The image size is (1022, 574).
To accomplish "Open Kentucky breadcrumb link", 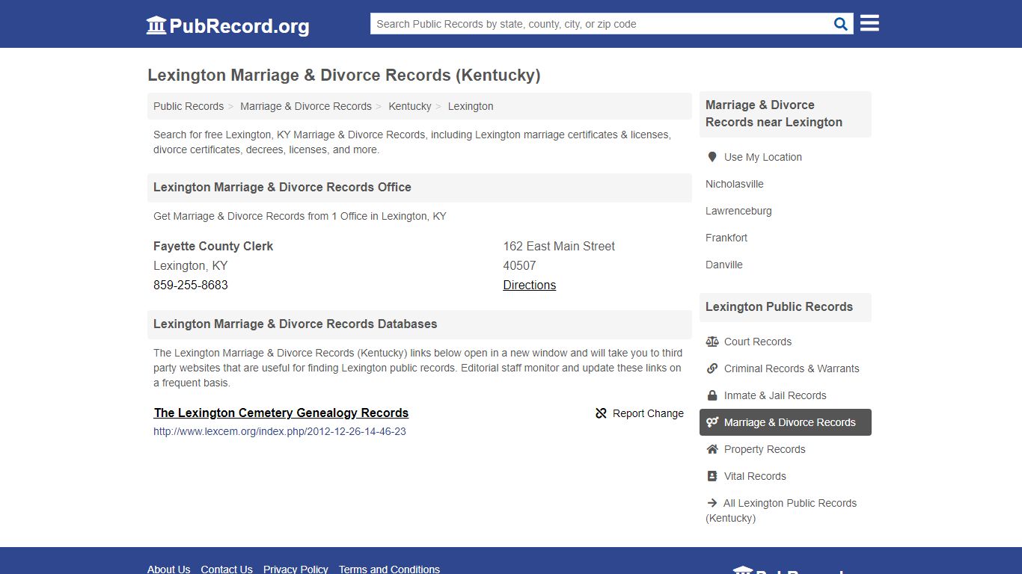I will coord(410,106).
